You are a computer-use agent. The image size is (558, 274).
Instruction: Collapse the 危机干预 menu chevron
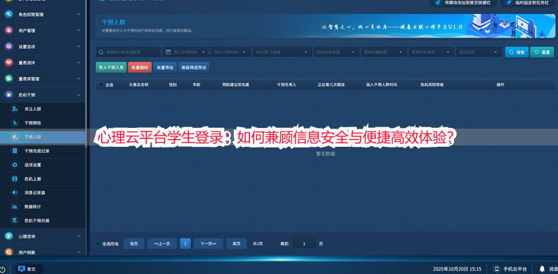tap(79, 95)
